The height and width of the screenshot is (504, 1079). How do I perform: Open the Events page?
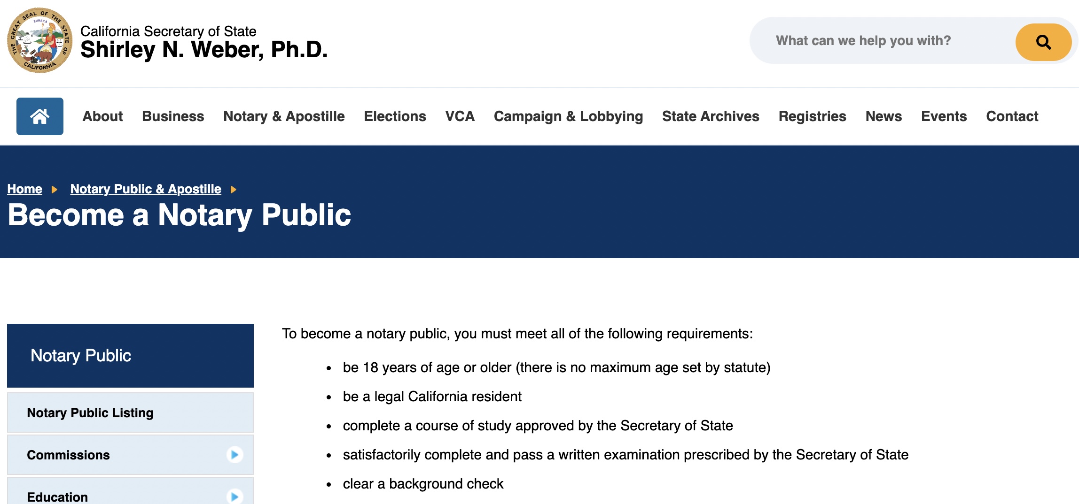[x=944, y=116]
